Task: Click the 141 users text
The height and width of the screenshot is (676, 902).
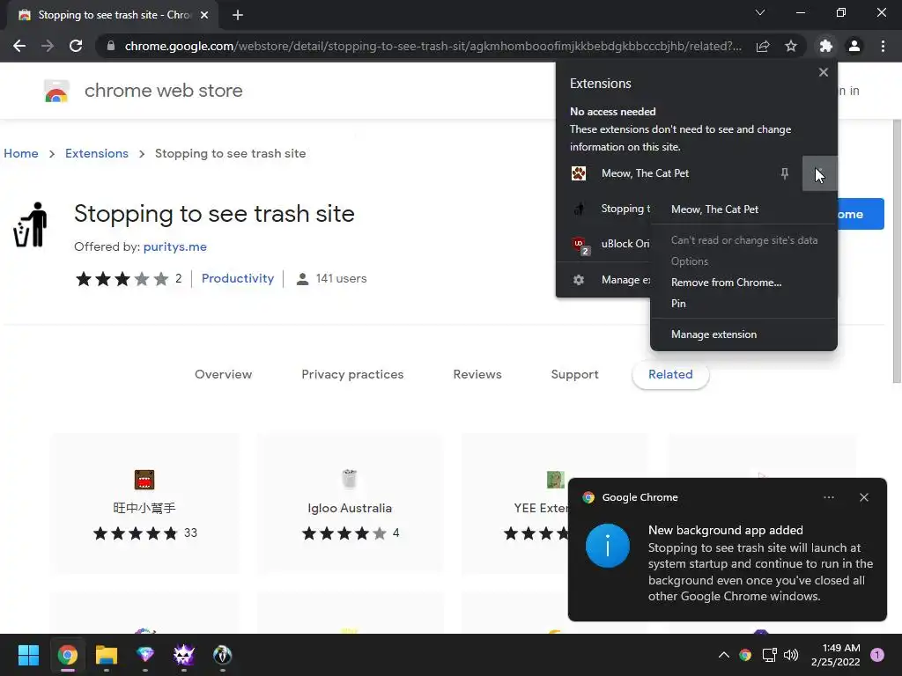Action: [x=341, y=279]
